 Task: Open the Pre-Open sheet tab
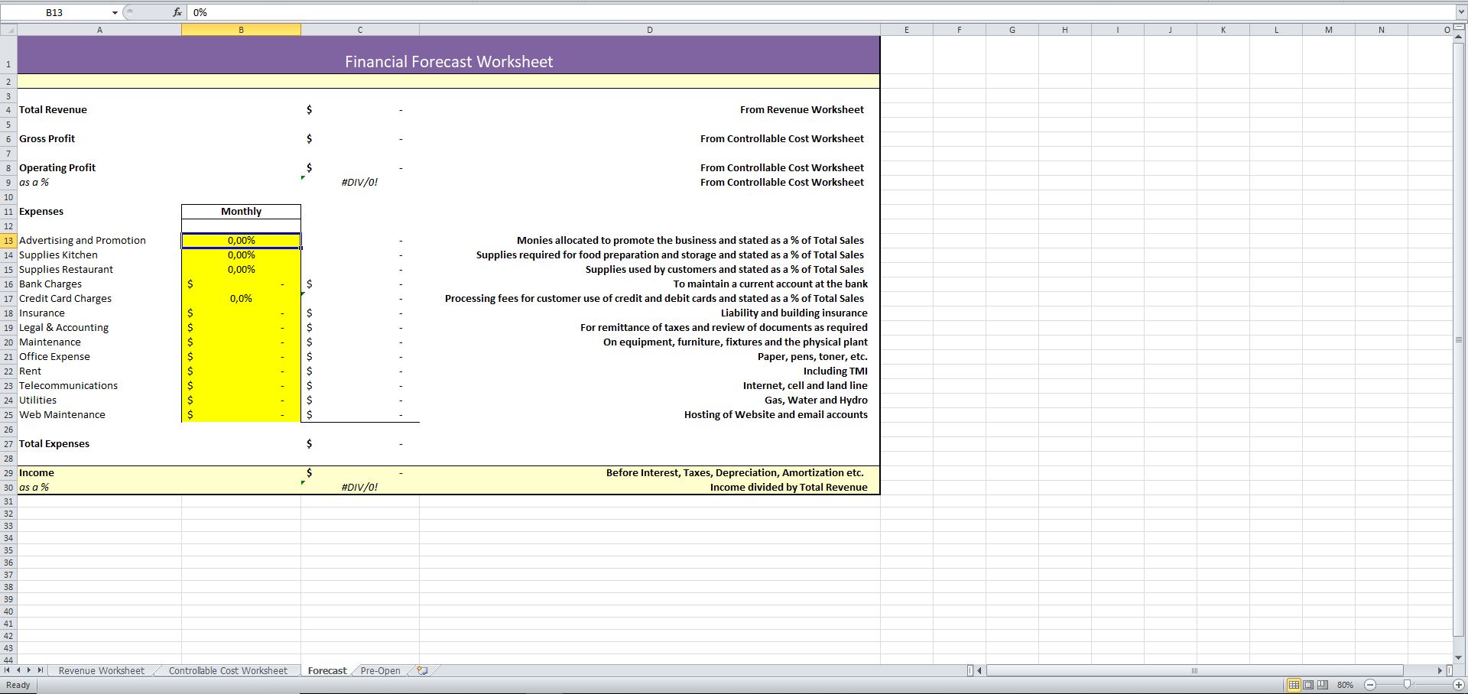(x=380, y=670)
